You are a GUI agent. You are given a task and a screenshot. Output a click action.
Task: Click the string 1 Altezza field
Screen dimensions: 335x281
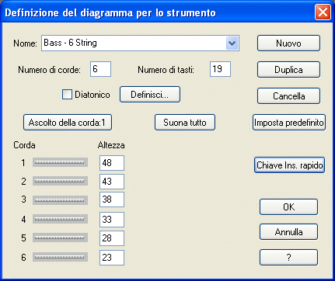tap(112, 163)
